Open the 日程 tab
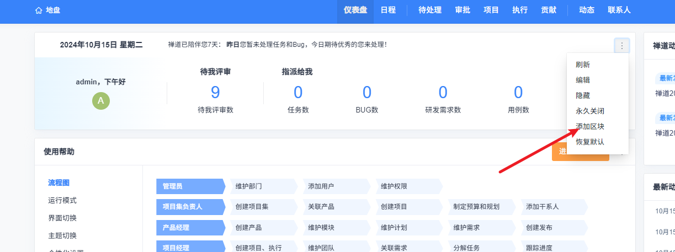Viewport: 675px width, 252px height. [388, 10]
